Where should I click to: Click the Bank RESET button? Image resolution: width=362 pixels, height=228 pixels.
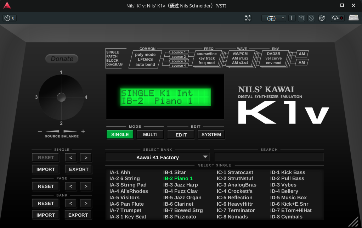coord(46,203)
